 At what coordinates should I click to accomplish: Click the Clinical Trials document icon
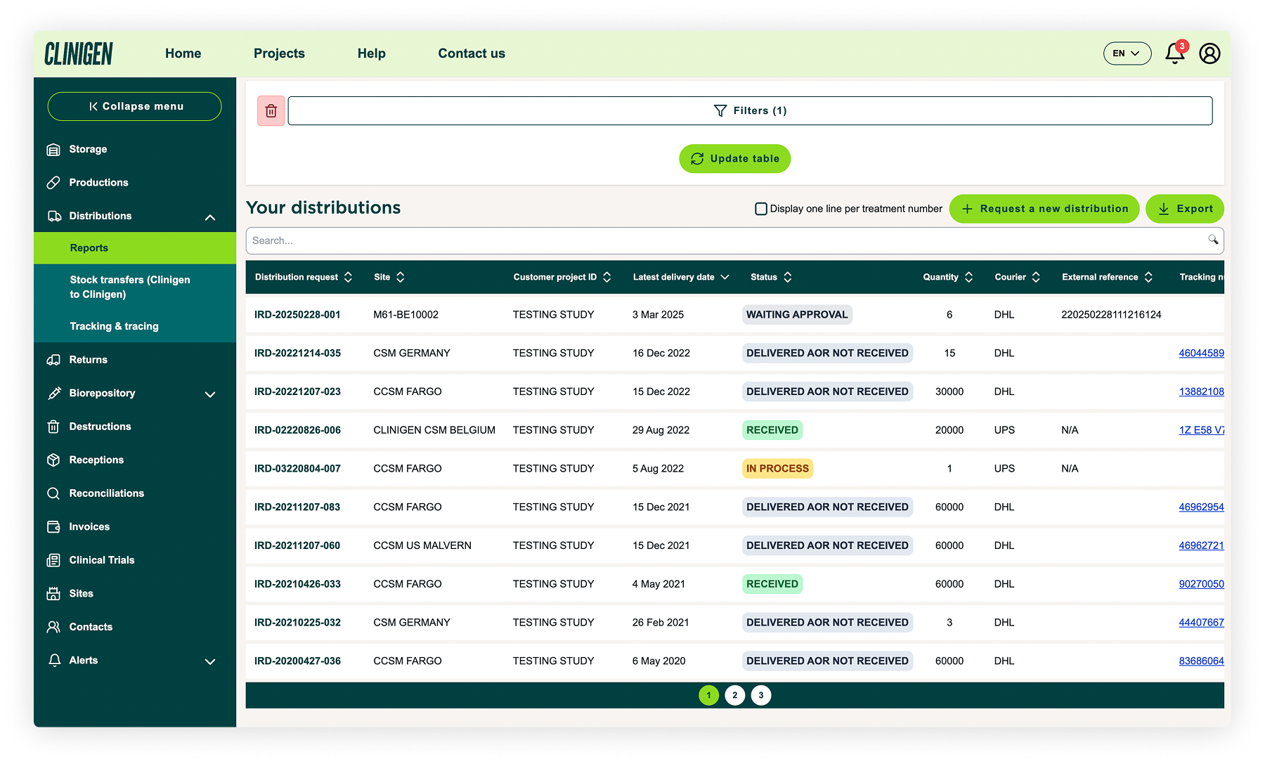[x=55, y=559]
